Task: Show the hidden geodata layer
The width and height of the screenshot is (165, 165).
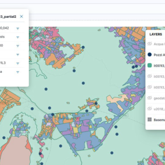Action: tap(149, 98)
